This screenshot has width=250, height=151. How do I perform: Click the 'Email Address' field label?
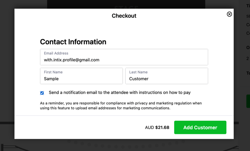point(56,53)
